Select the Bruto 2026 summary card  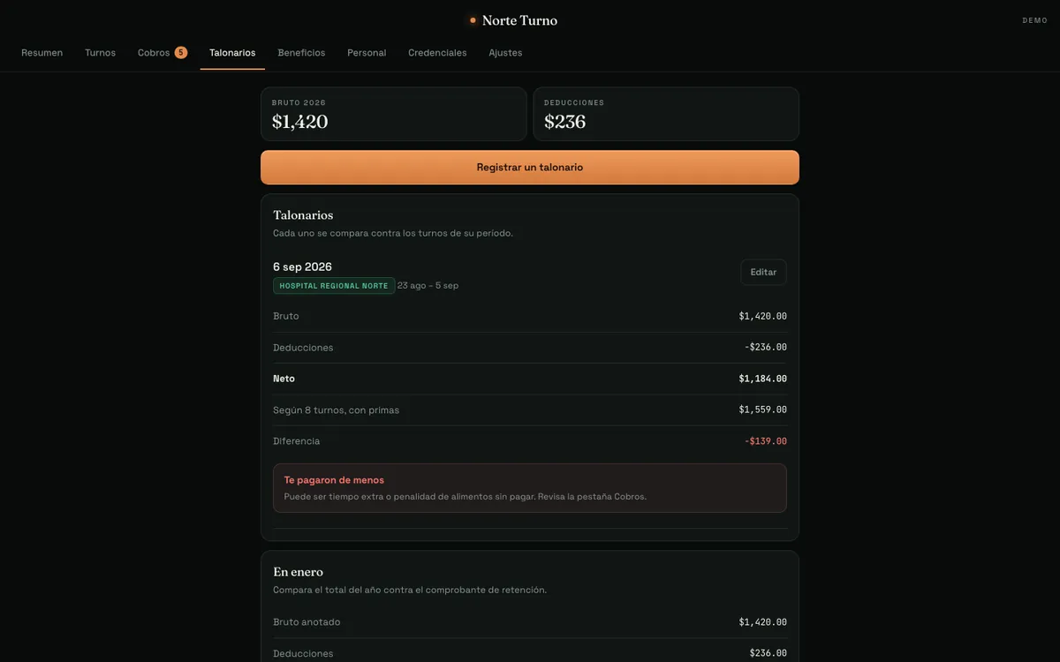393,114
